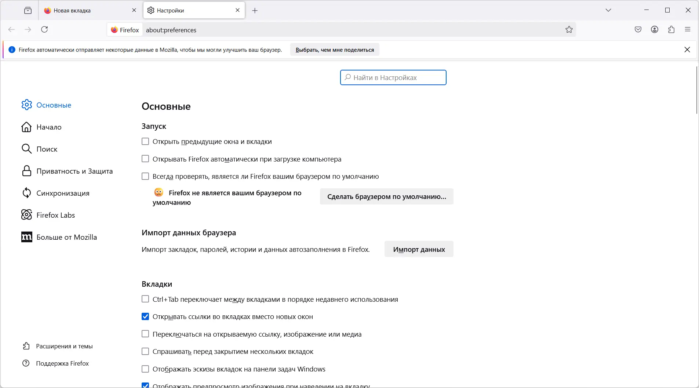This screenshot has width=699, height=388.
Task: Click 'Сделать браузером по умолчанию...' button
Action: pyautogui.click(x=386, y=197)
